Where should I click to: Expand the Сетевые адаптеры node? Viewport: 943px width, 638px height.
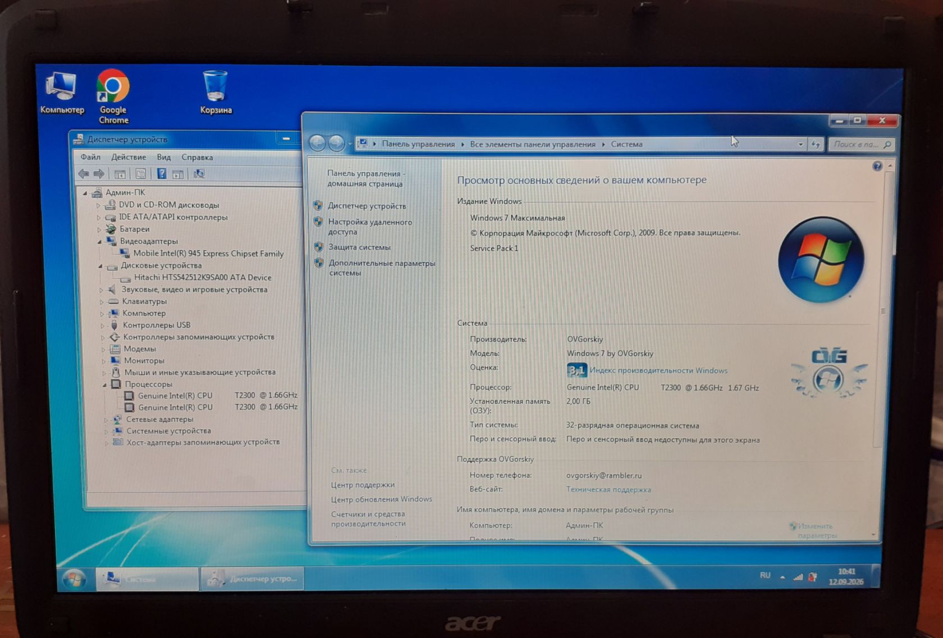(105, 420)
